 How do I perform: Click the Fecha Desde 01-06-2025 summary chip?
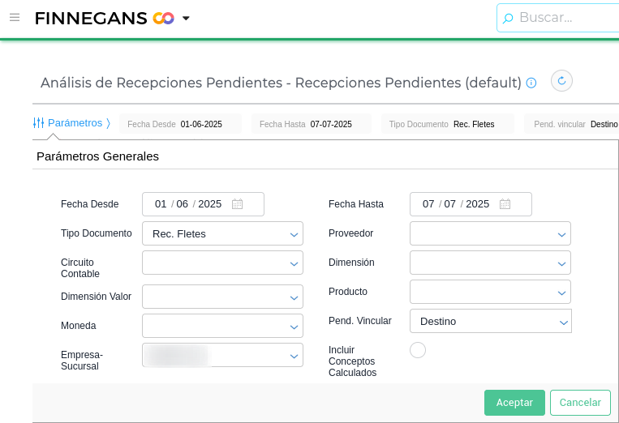tap(180, 124)
